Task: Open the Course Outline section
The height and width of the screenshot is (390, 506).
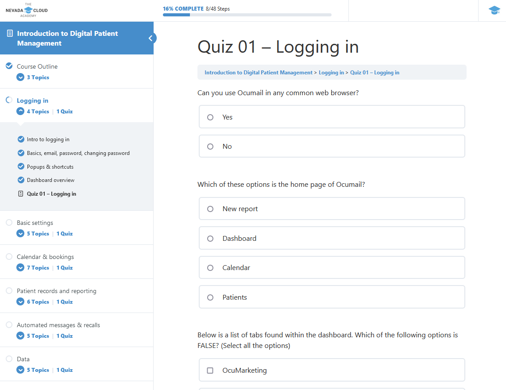Action: (37, 66)
